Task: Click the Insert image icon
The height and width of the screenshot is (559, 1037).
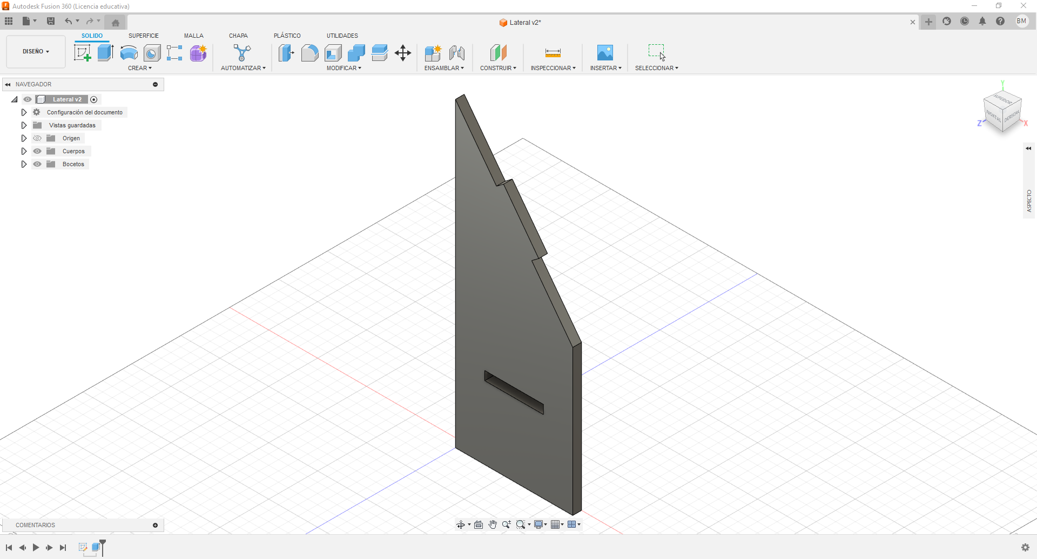Action: click(605, 53)
